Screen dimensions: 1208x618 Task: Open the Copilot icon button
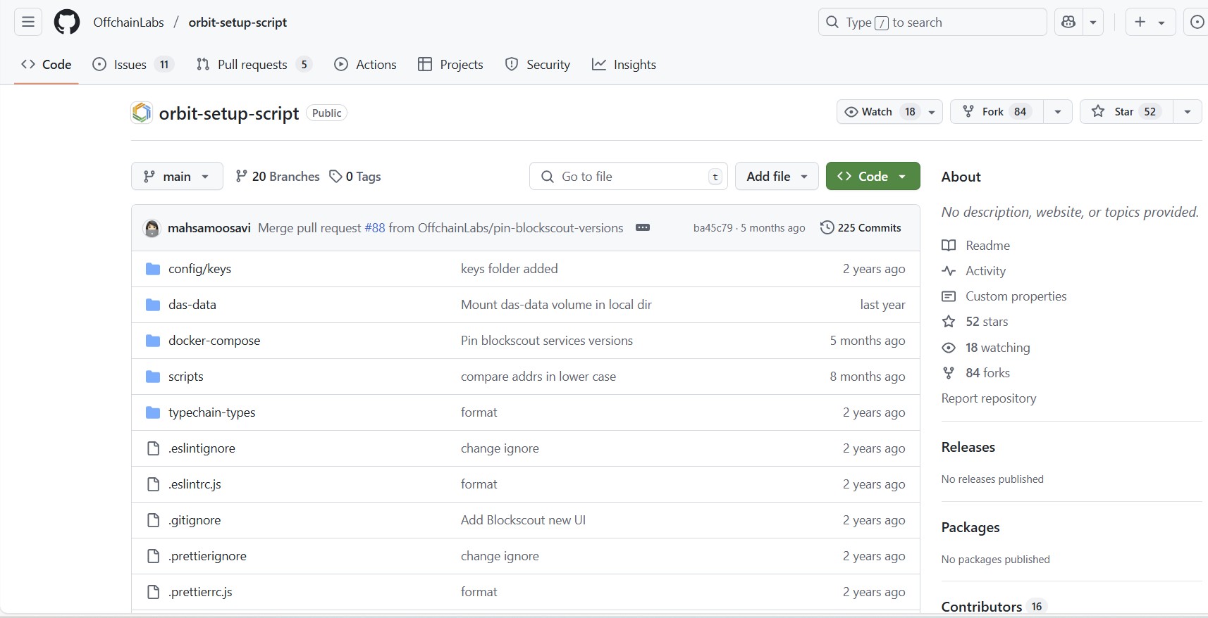tap(1068, 22)
